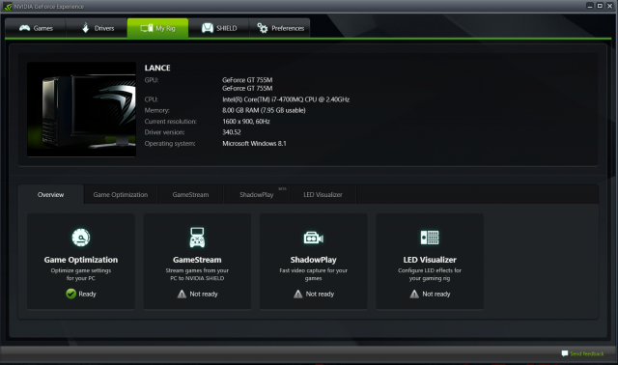Minimize the GeForce Experience window

[x=590, y=6]
